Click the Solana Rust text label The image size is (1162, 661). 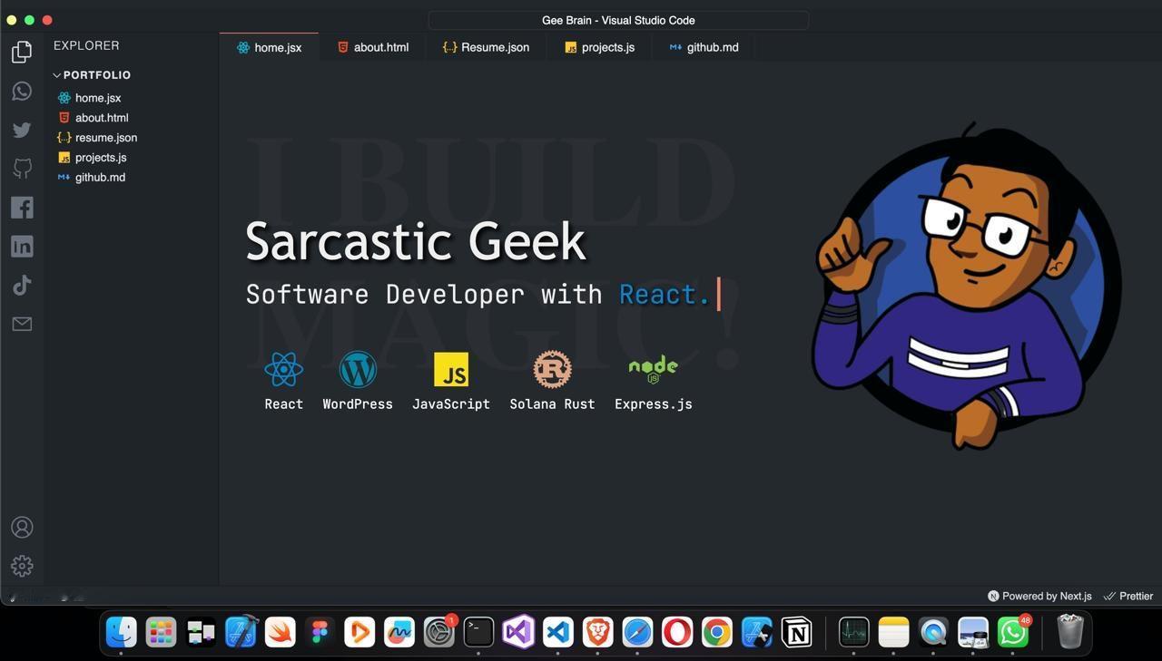click(552, 404)
